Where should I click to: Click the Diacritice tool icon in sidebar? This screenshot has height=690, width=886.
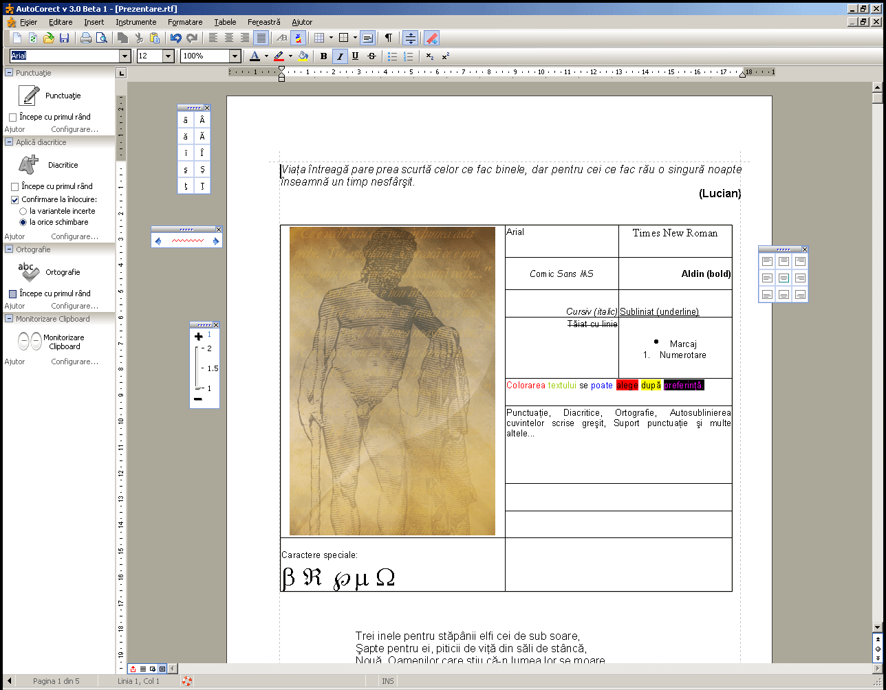29,165
